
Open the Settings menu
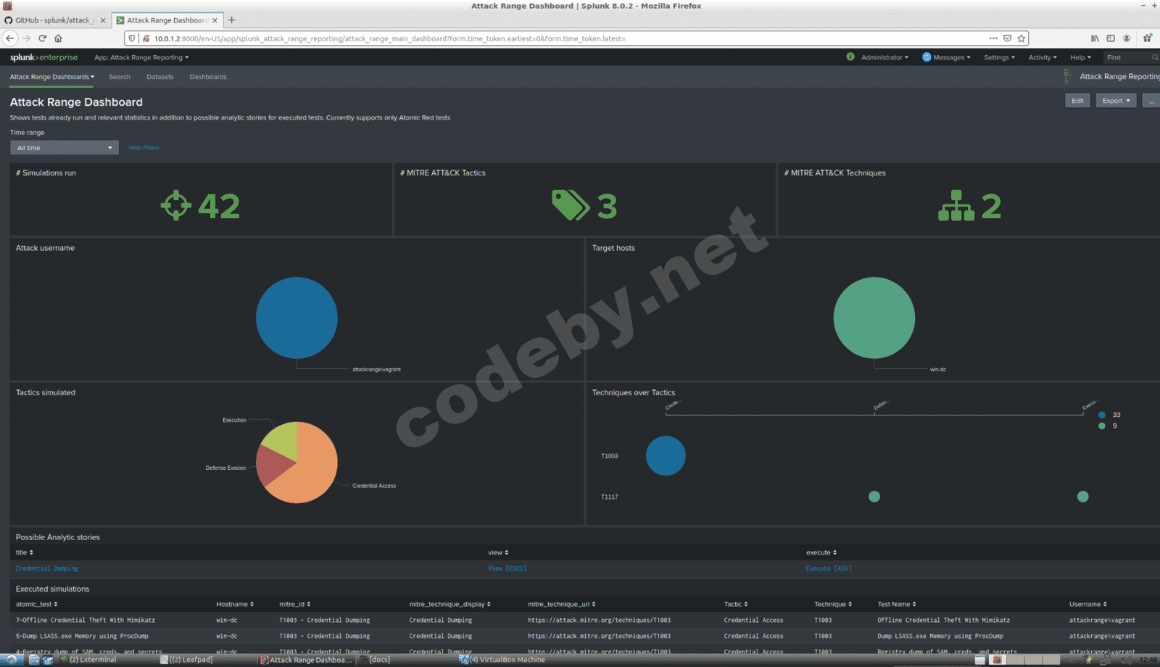point(998,57)
